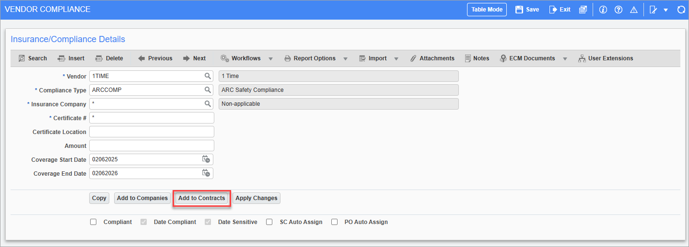Go to the Next record
Viewport: 689px width, 247px height.
194,58
